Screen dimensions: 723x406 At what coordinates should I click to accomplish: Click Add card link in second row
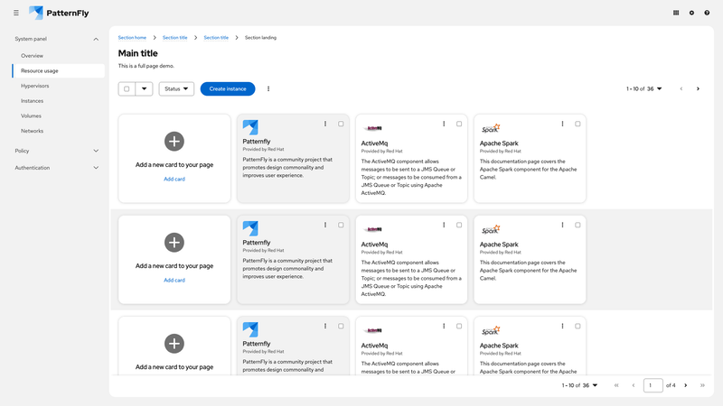(x=174, y=280)
